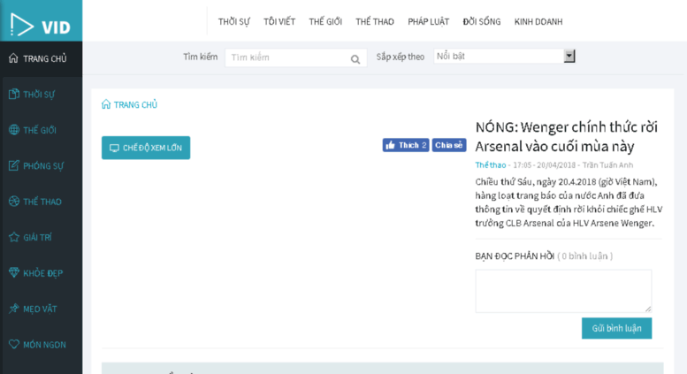Click the search magnifier icon
Viewport: 687px width, 374px height.
[355, 59]
